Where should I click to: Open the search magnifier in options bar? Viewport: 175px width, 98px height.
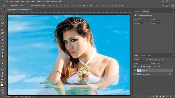(163, 5)
